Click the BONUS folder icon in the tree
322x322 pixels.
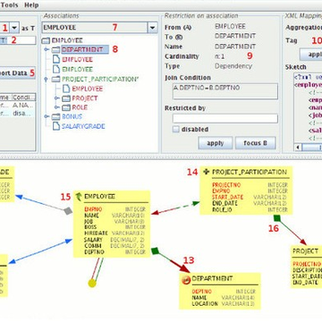click(56, 117)
